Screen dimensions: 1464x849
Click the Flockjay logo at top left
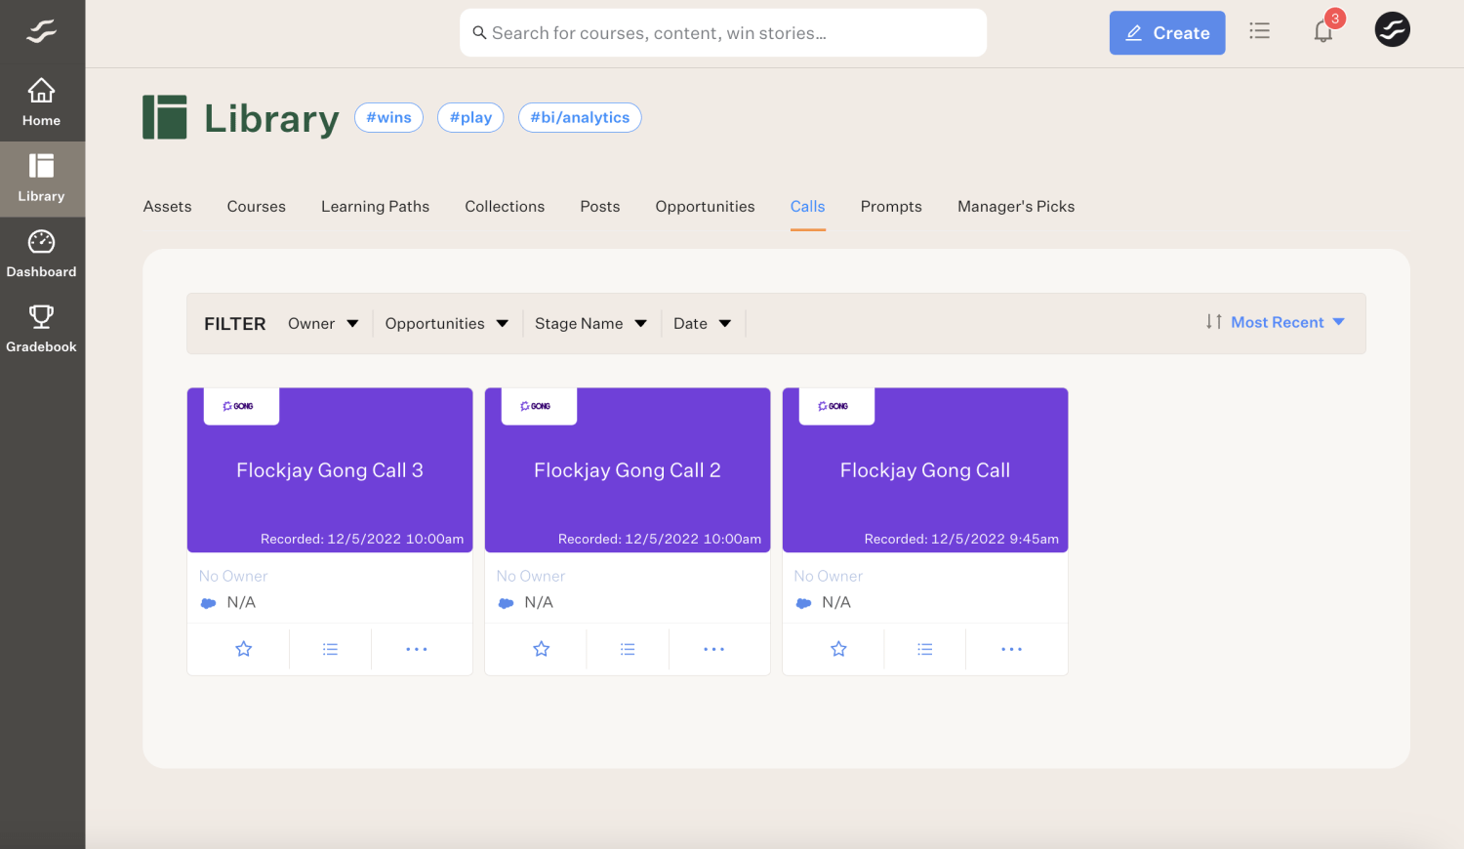coord(41,32)
